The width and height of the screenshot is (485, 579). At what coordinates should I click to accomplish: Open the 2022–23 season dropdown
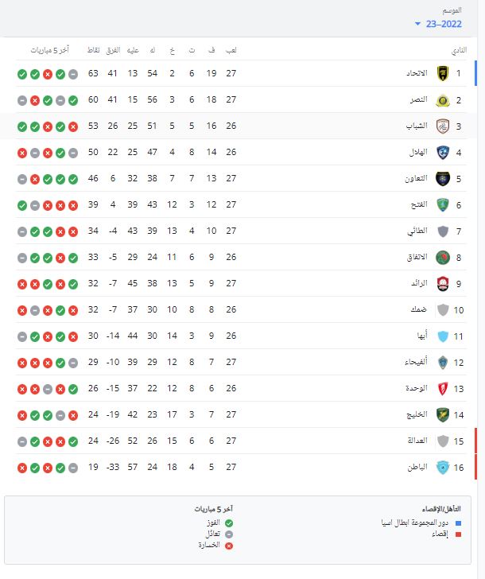coord(437,24)
